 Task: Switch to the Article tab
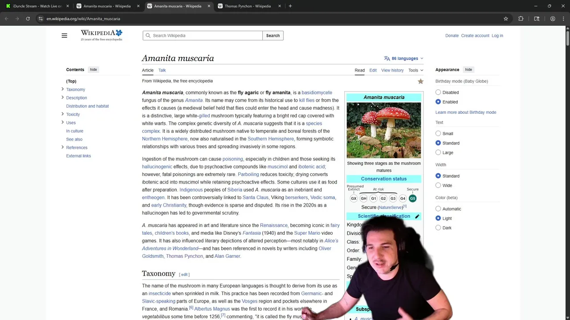click(x=148, y=70)
